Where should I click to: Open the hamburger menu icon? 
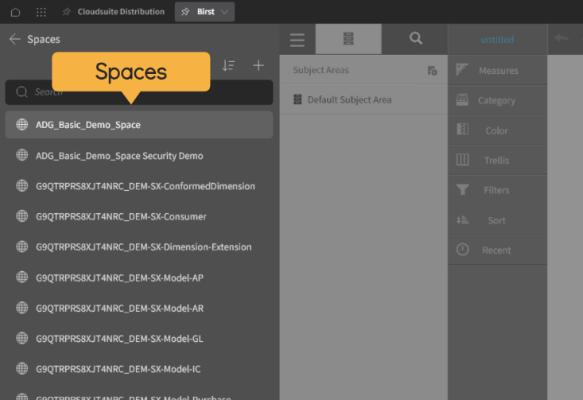point(297,40)
